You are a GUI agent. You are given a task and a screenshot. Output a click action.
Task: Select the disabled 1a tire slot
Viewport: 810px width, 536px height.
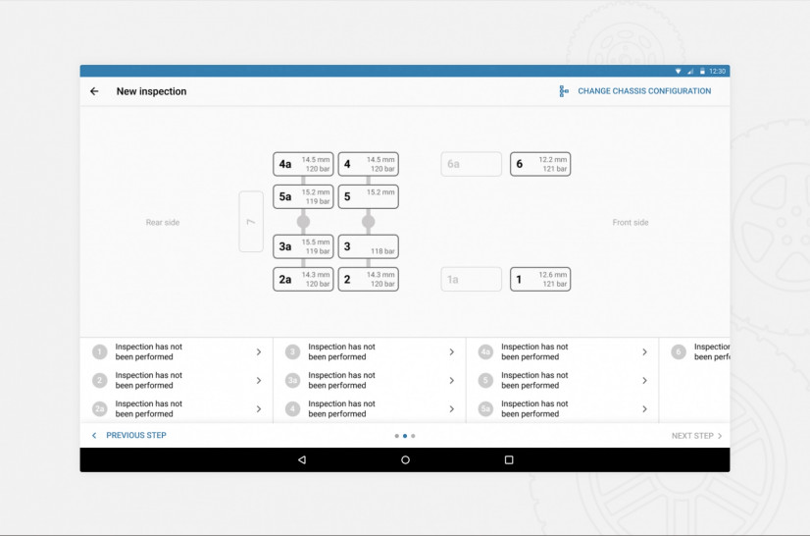pos(471,280)
